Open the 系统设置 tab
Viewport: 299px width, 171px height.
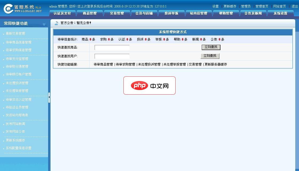[280, 13]
